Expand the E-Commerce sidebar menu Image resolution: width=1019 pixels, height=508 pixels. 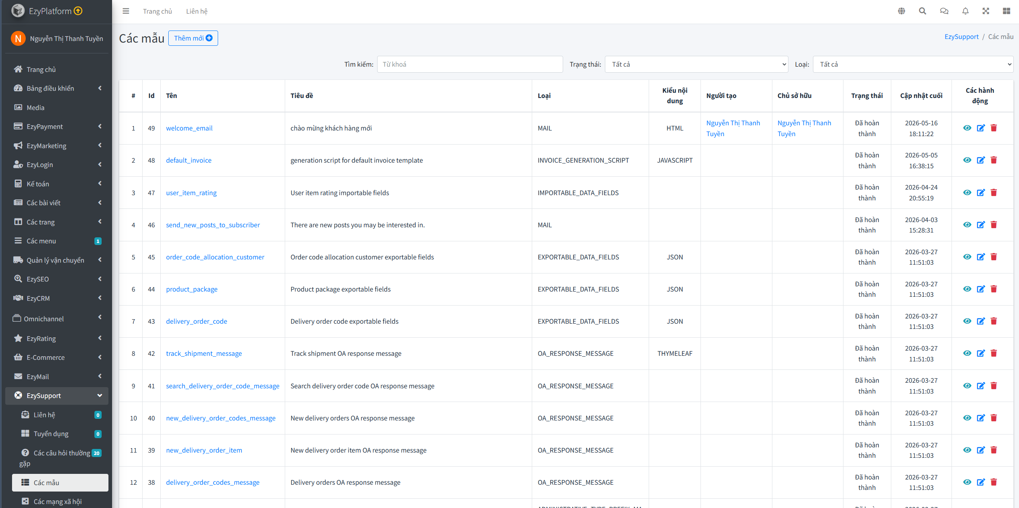coord(57,357)
